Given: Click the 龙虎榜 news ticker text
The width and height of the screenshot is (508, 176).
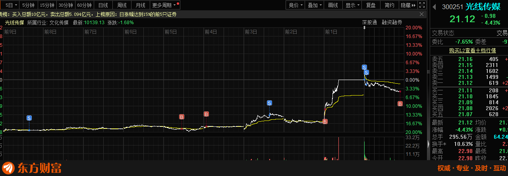Looking at the screenshot, I should [88, 14].
